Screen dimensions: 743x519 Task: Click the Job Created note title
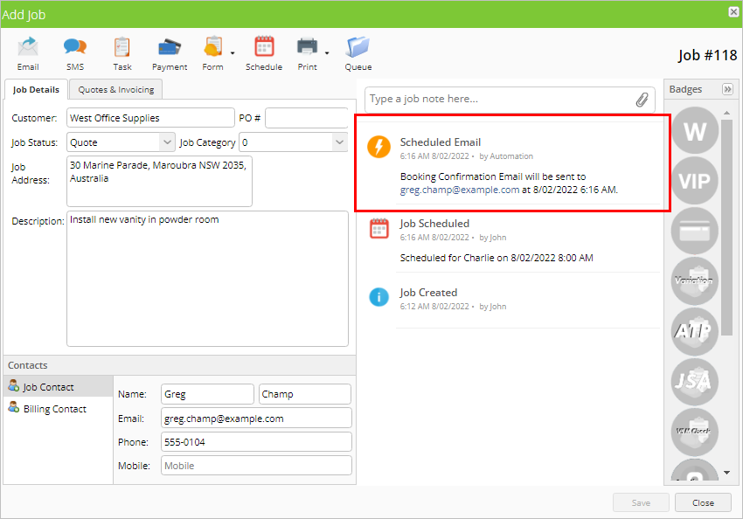[428, 293]
